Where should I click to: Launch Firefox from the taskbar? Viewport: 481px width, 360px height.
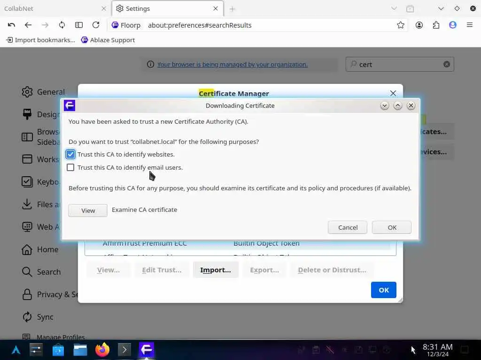pos(102,350)
